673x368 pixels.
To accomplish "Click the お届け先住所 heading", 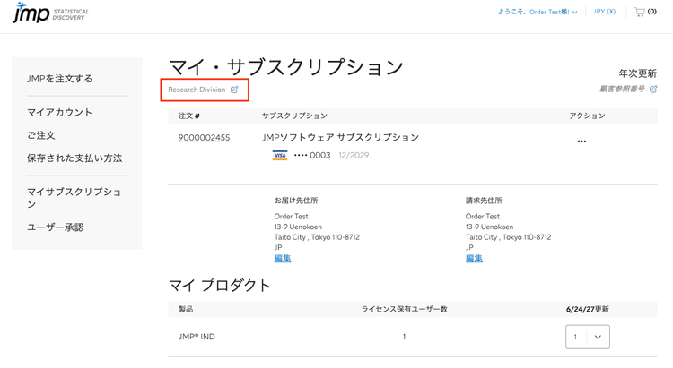I will click(x=296, y=200).
